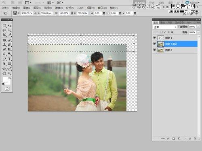
Task: Select the Clone Stamp tool
Action: click(4, 45)
